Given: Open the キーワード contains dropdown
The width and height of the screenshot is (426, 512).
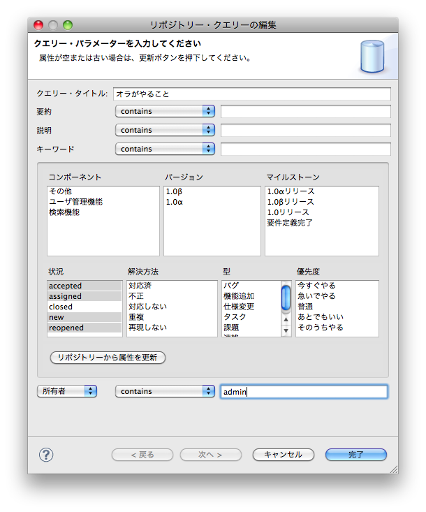Looking at the screenshot, I should 165,149.
